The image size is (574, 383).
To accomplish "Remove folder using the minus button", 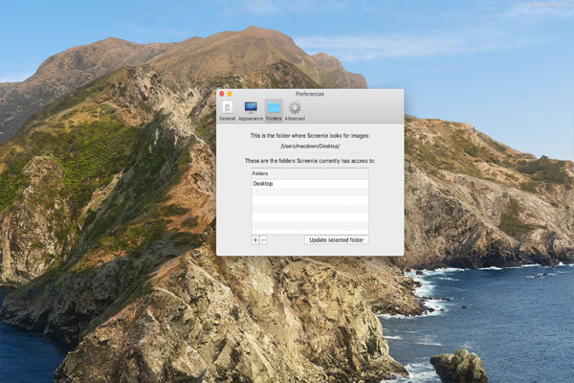I will click(264, 239).
